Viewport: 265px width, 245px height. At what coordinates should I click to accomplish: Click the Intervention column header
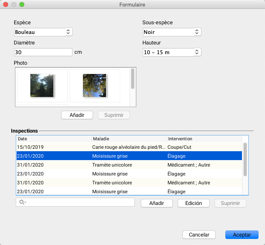pyautogui.click(x=204, y=139)
